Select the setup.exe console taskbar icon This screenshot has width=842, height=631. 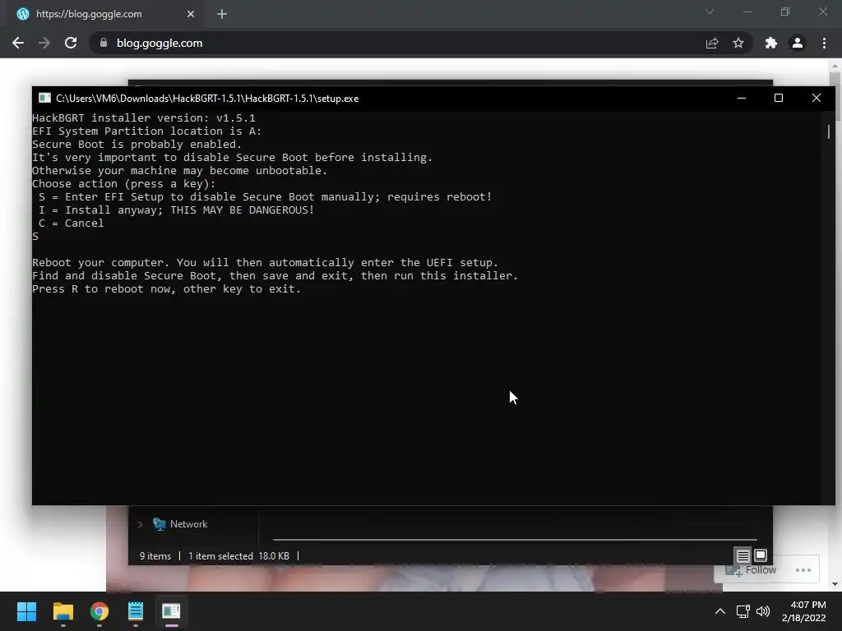171,611
